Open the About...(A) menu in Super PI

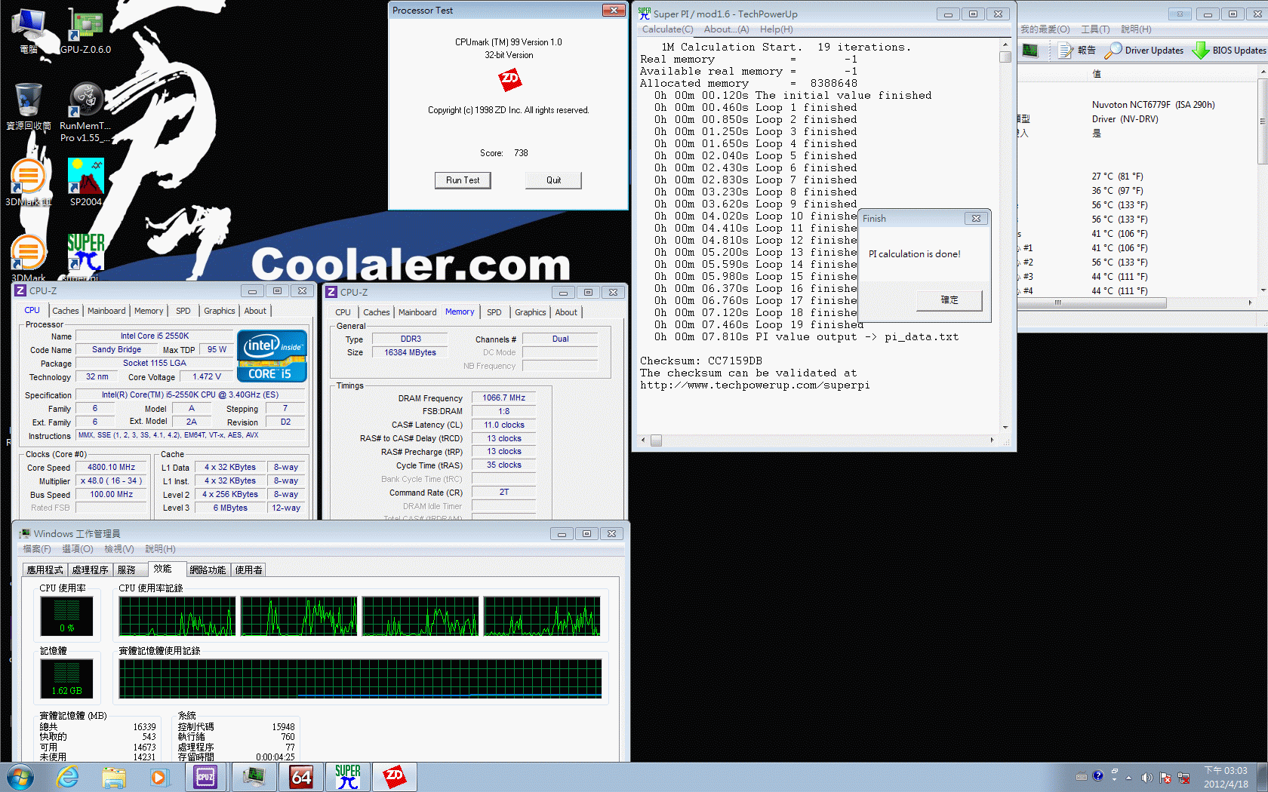click(x=727, y=29)
